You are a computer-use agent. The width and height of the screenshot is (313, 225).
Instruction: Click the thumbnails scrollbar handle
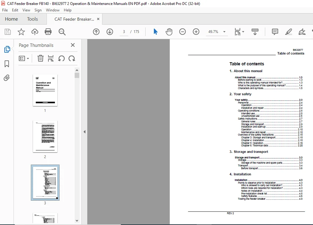tap(77, 76)
